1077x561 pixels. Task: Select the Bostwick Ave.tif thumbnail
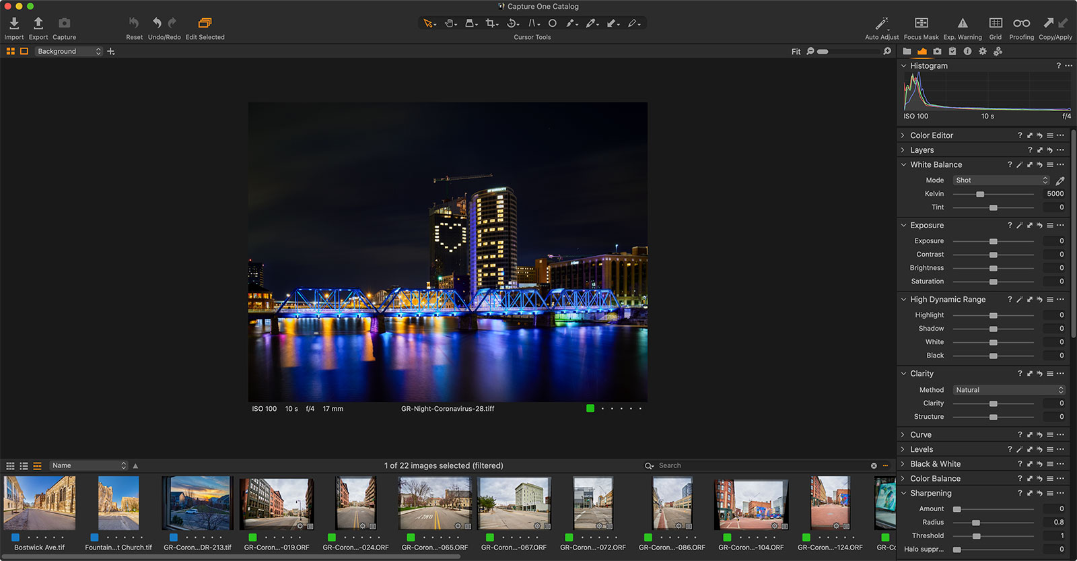pyautogui.click(x=40, y=503)
